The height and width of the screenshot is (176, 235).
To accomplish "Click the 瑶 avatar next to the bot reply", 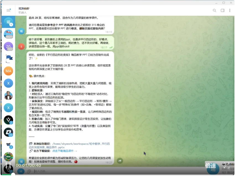I will [21, 161].
